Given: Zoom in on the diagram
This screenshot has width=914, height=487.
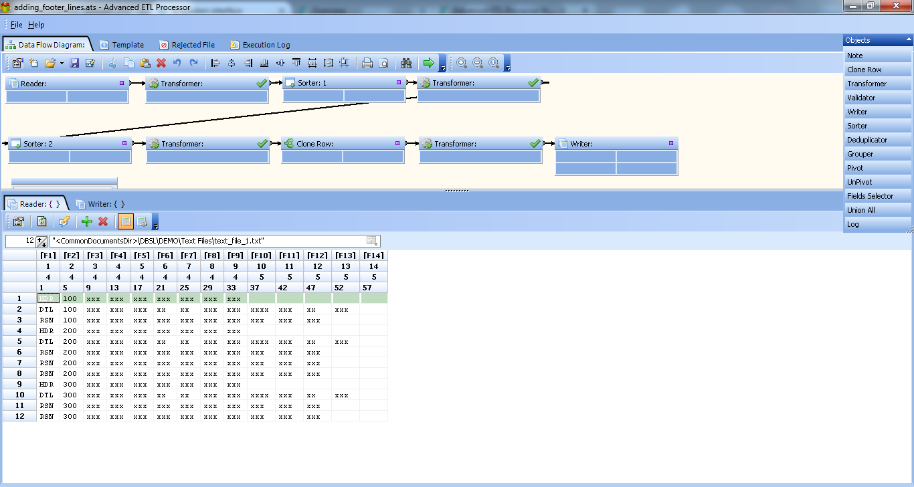Looking at the screenshot, I should coord(462,64).
